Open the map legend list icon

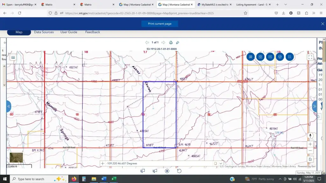point(290,57)
